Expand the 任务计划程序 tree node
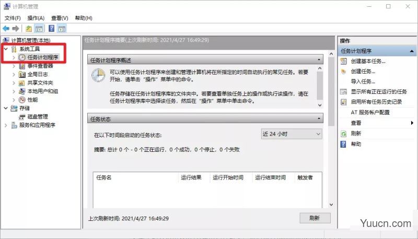Screen dimensions: 418x239 click(14, 57)
